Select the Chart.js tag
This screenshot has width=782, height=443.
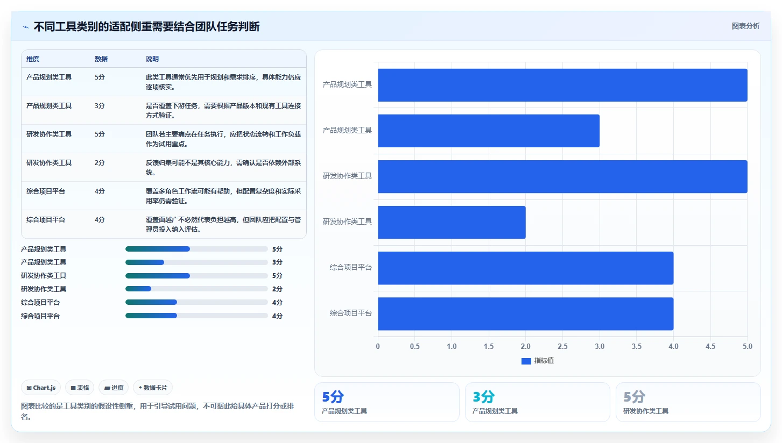(x=41, y=388)
